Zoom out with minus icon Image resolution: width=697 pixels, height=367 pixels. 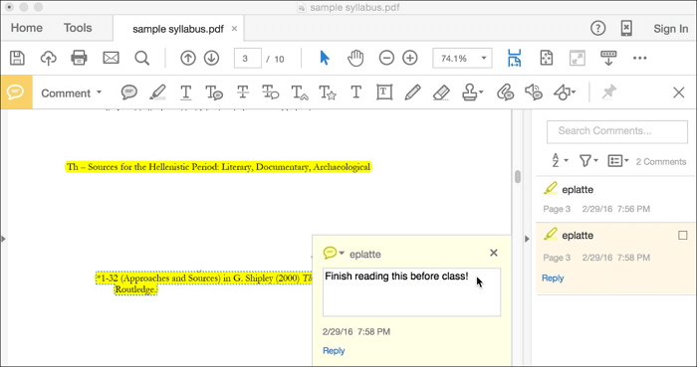(386, 58)
